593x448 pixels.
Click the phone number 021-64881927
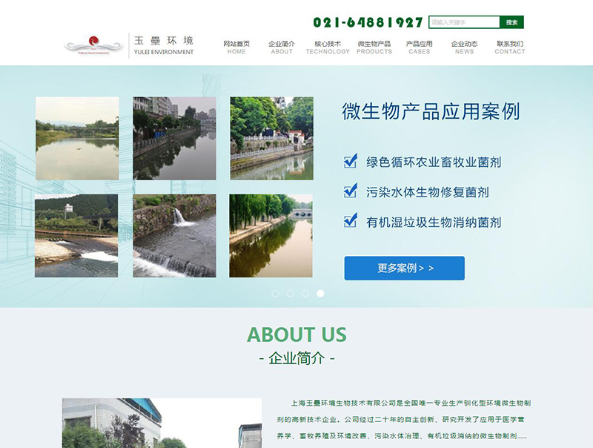[x=368, y=22]
